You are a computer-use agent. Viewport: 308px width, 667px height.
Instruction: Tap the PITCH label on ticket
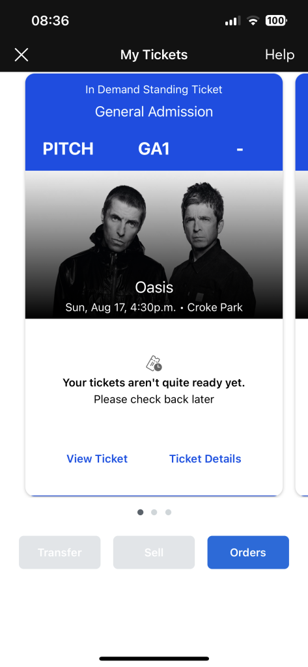coord(68,149)
